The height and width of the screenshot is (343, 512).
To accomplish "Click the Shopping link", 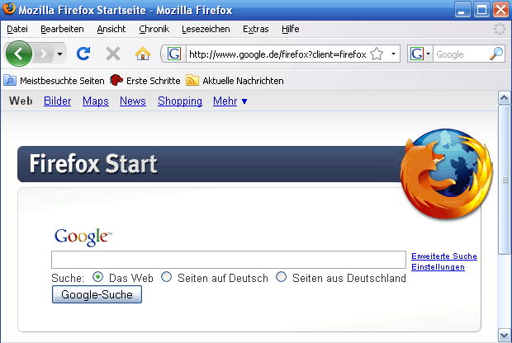I will [x=180, y=101].
